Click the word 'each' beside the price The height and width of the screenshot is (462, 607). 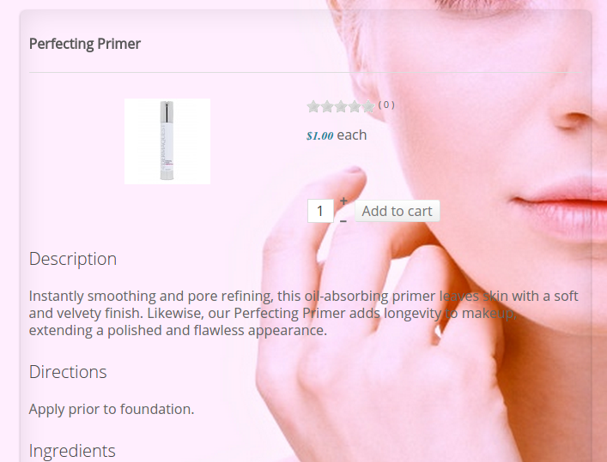(351, 135)
